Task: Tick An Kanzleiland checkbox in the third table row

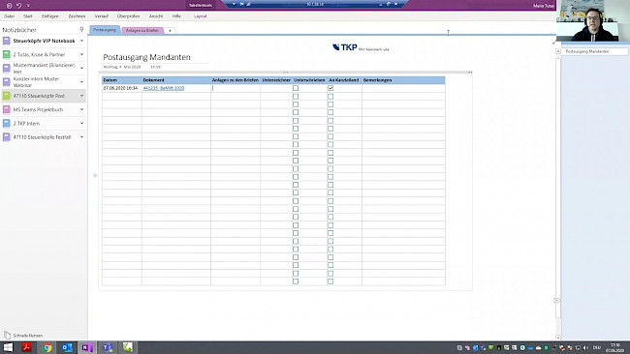Action: [x=331, y=104]
